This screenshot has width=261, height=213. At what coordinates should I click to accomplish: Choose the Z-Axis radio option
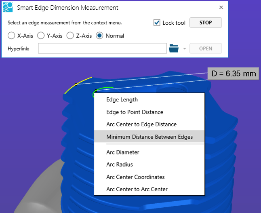70,36
